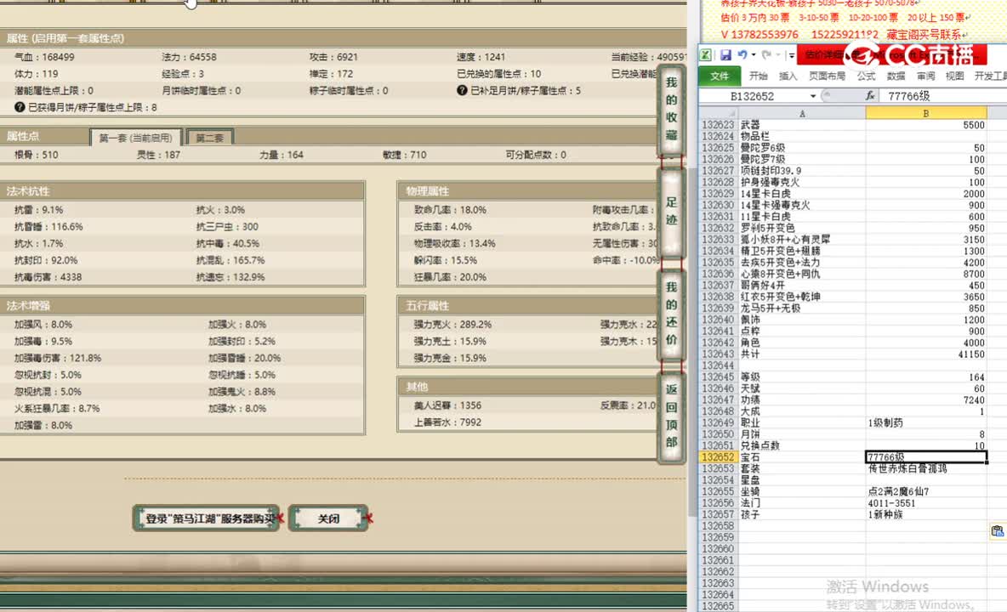Open 我的还价 side button
The height and width of the screenshot is (612, 1007).
(671, 314)
